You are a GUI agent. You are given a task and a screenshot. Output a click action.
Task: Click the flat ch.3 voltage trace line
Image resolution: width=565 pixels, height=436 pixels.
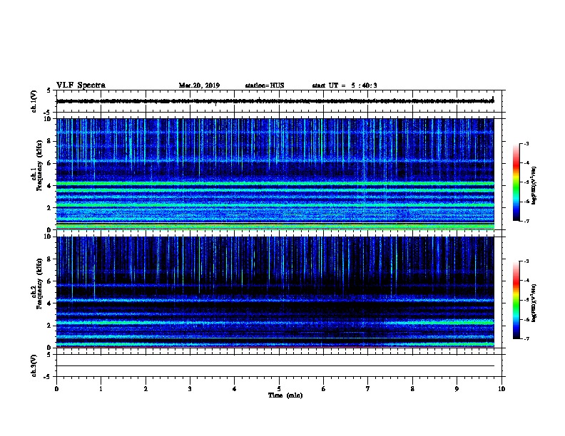(275, 366)
